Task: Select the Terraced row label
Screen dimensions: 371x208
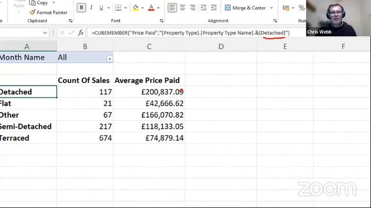Action: (28, 138)
